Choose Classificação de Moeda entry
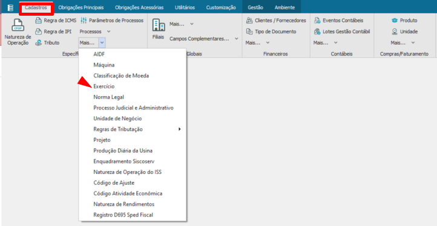This screenshot has height=226, width=437. pos(133,76)
